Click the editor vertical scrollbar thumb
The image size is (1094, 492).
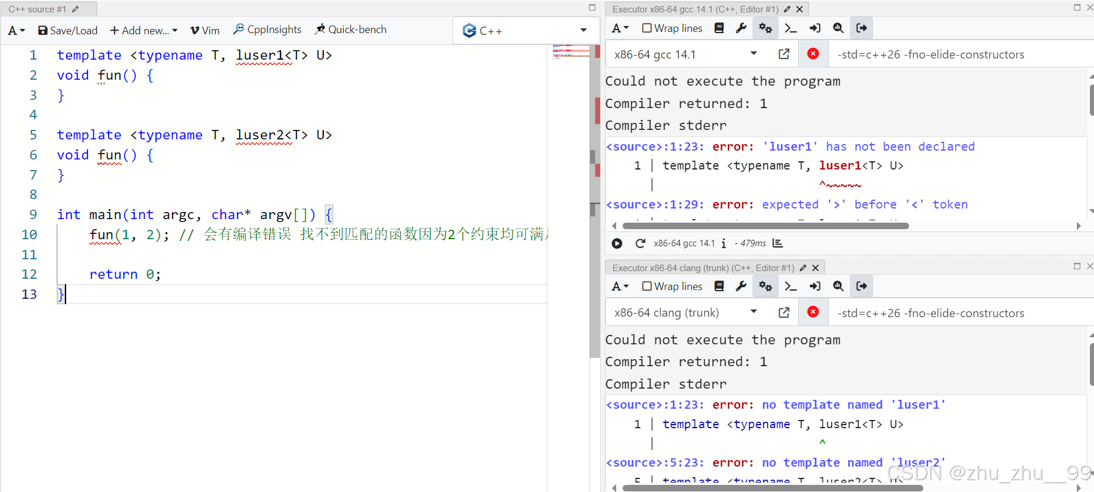click(x=595, y=201)
